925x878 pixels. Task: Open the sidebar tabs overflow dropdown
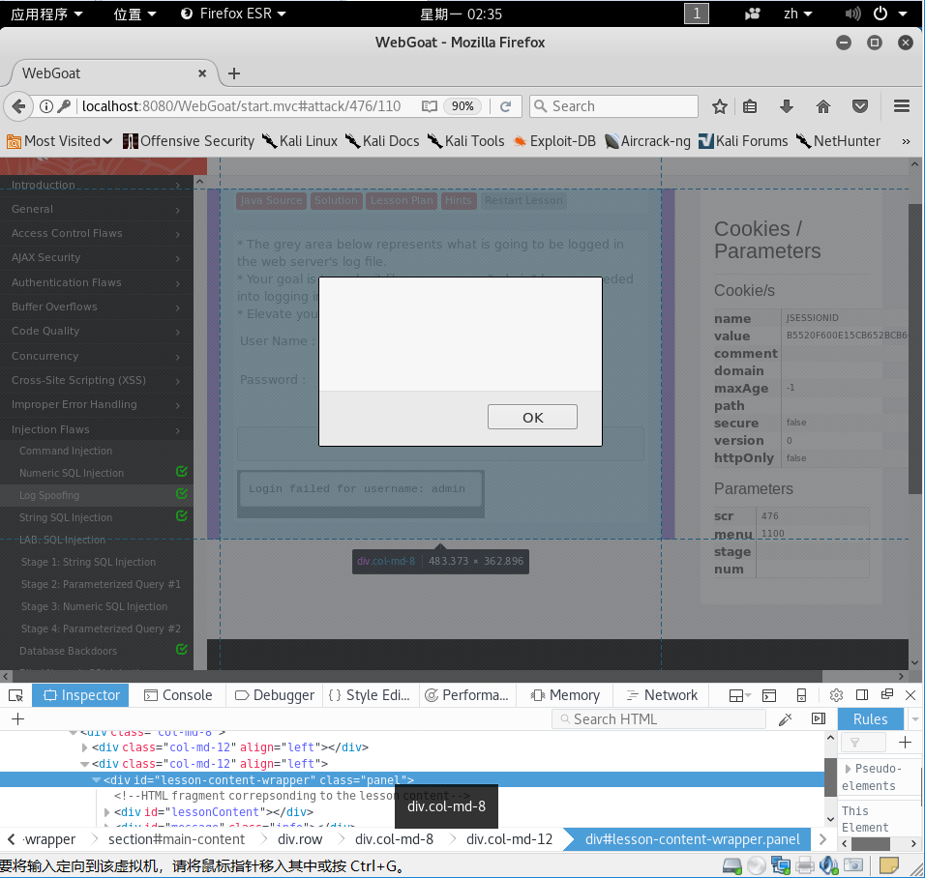point(915,719)
